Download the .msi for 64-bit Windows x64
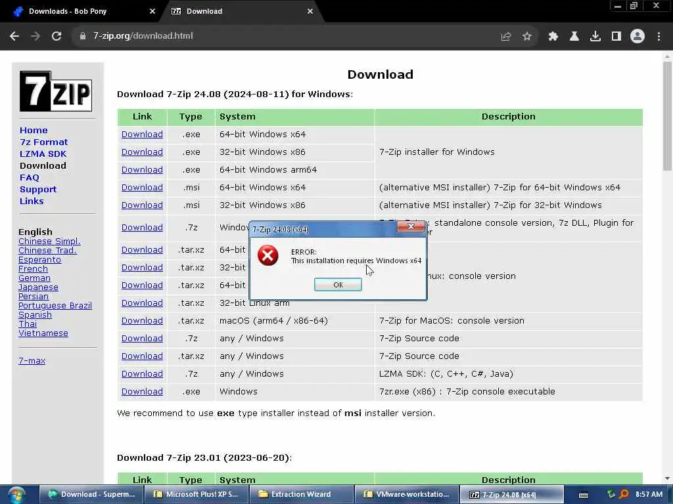673x504 pixels. coord(142,187)
